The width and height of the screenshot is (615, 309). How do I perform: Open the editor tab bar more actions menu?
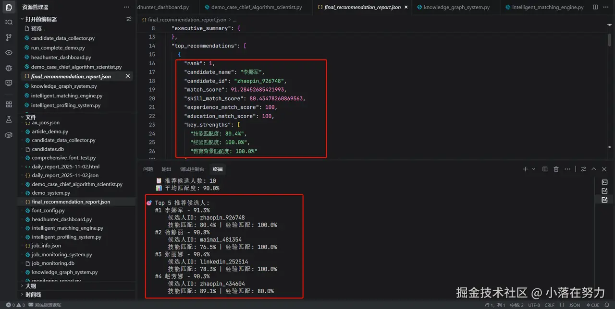click(606, 7)
